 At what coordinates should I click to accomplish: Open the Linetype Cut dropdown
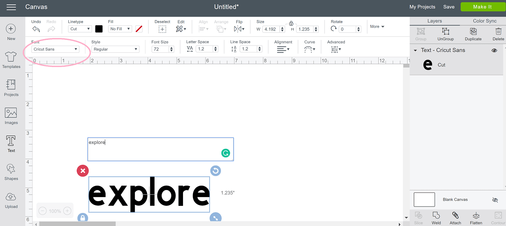coord(80,29)
